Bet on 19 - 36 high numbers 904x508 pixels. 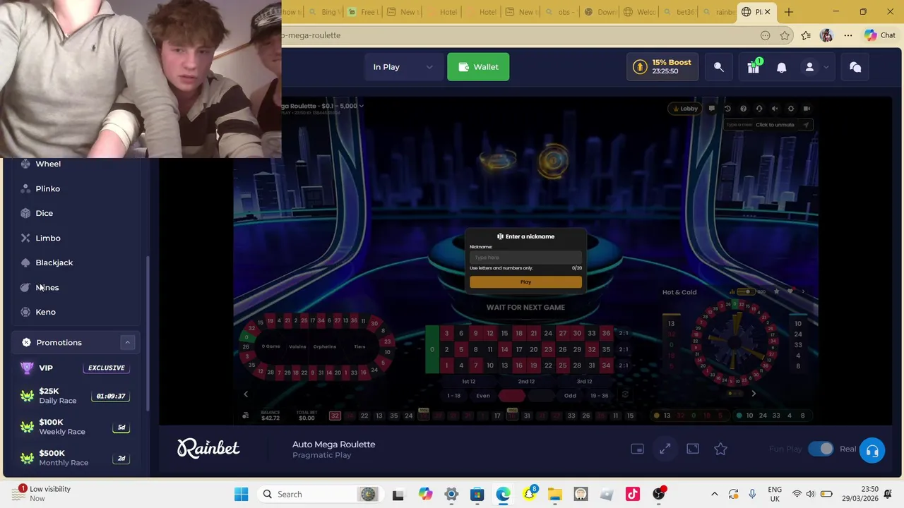(x=599, y=396)
